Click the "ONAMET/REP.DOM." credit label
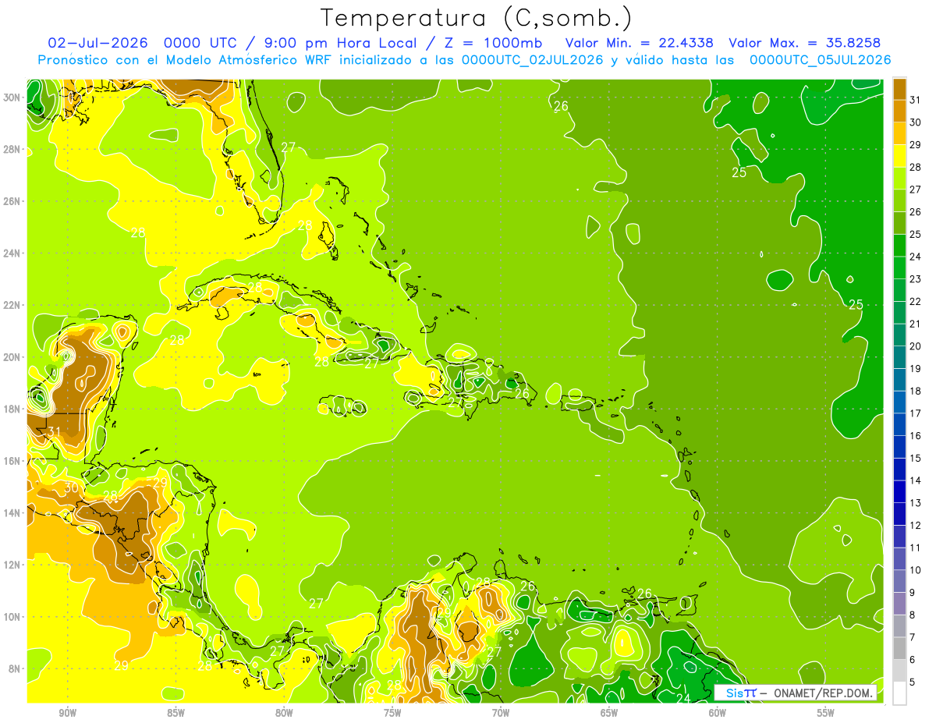The height and width of the screenshot is (723, 936). coord(824,693)
